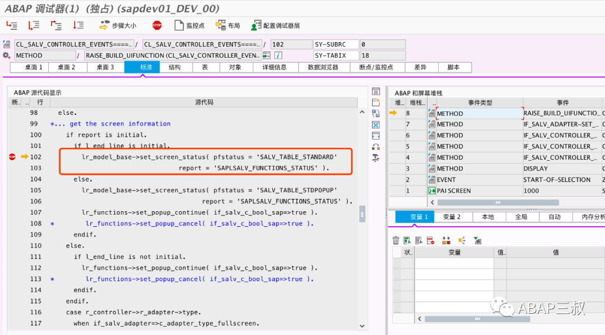Click the close-tool X icon beside source
This screenshot has width=605, height=335.
click(x=376, y=125)
